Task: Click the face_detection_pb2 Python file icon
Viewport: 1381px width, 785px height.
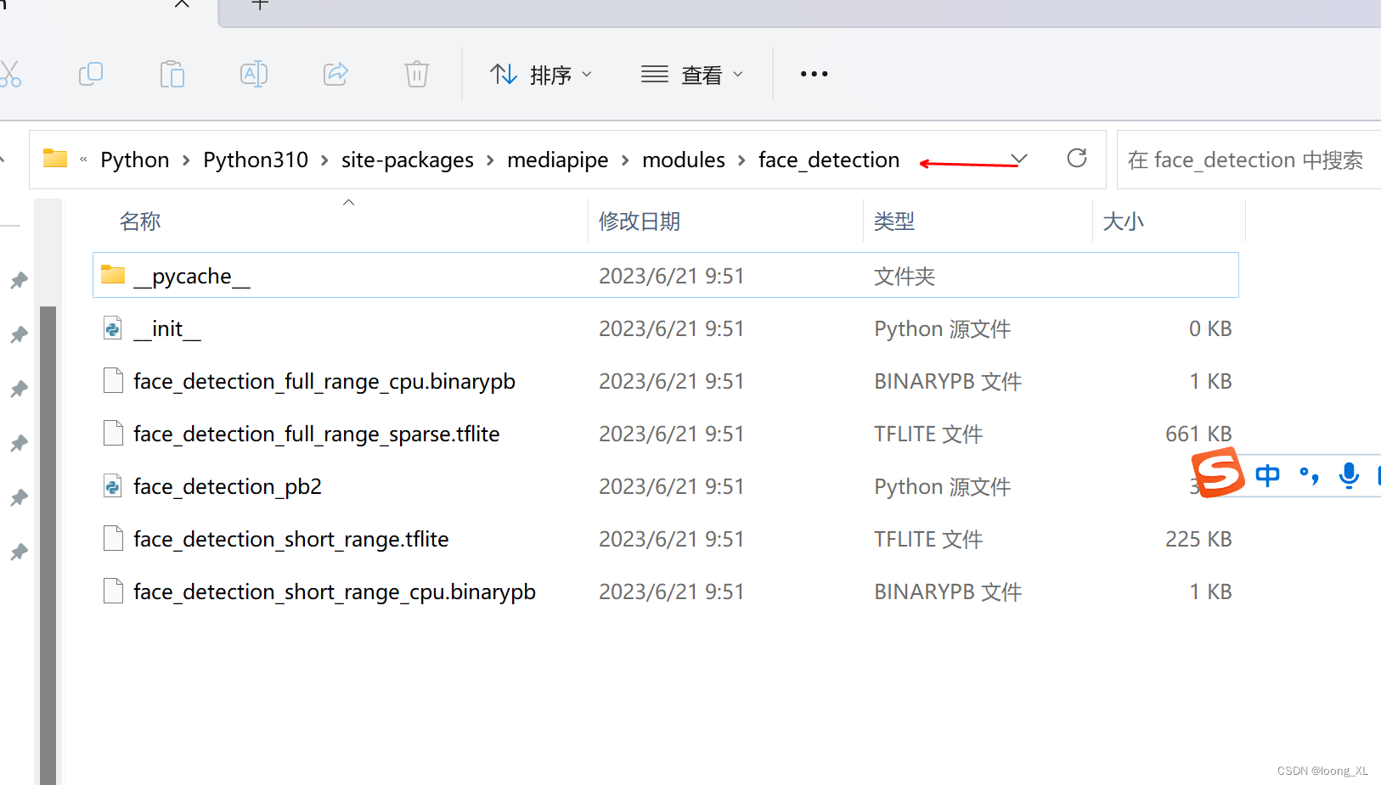Action: click(x=113, y=485)
